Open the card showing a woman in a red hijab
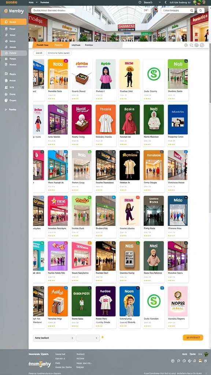Image resolution: width=211 pixels, height=375 pixels. (x=129, y=125)
